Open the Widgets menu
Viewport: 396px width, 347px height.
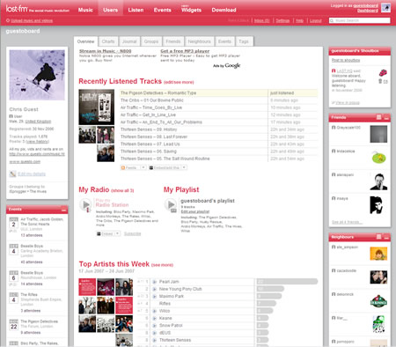[x=191, y=10]
